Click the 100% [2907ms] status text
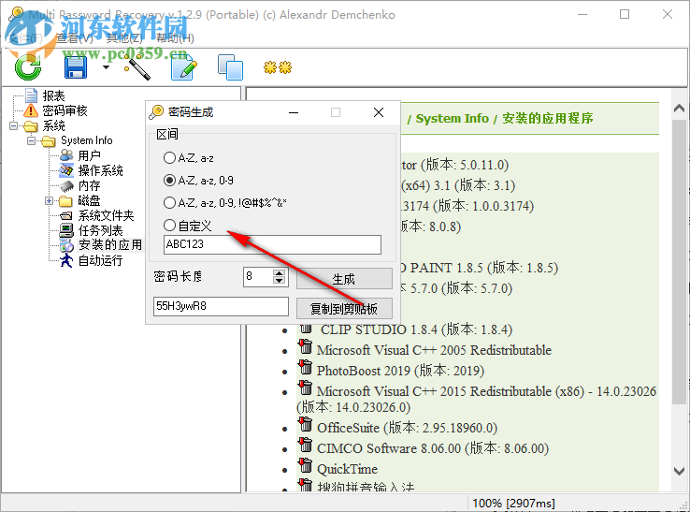This screenshot has height=512, width=690. [x=513, y=504]
